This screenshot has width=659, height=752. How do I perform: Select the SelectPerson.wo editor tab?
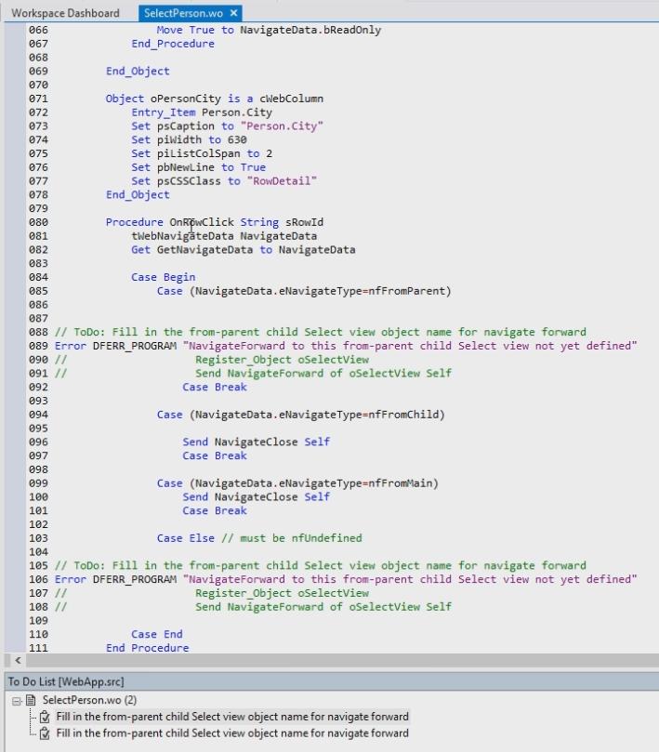pyautogui.click(x=184, y=13)
